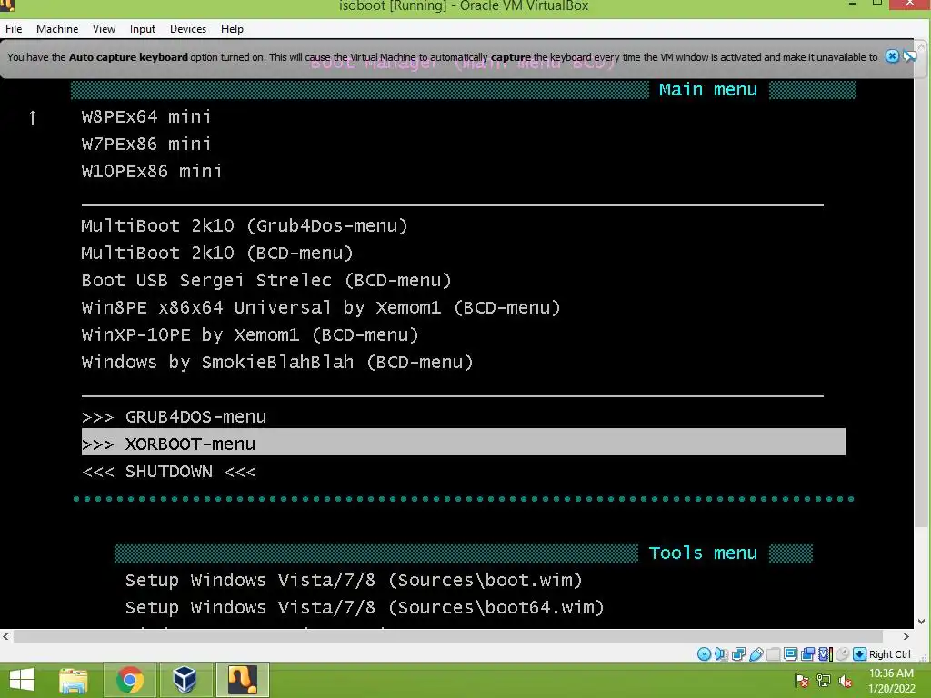Open the Devices menu
Screen dimensions: 931x698
188,28
